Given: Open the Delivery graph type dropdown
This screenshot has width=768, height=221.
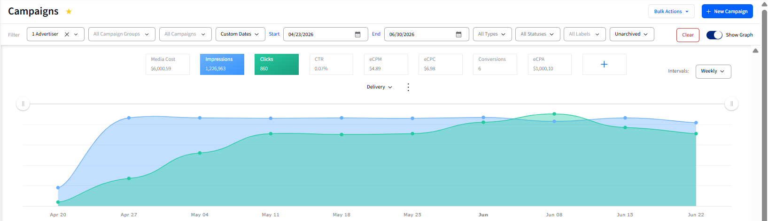Looking at the screenshot, I should [x=379, y=87].
